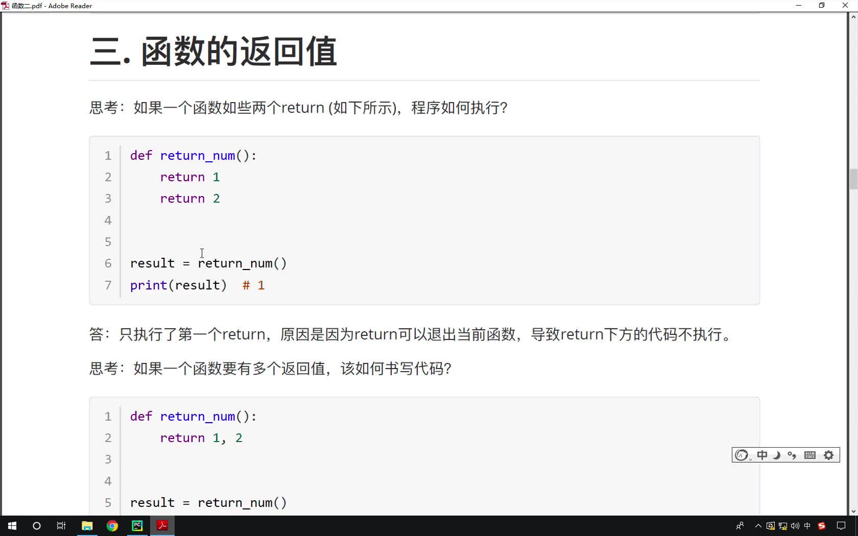Screen dimensions: 858x536
Task: Open the Action Center notifications icon
Action: pyautogui.click(x=841, y=526)
